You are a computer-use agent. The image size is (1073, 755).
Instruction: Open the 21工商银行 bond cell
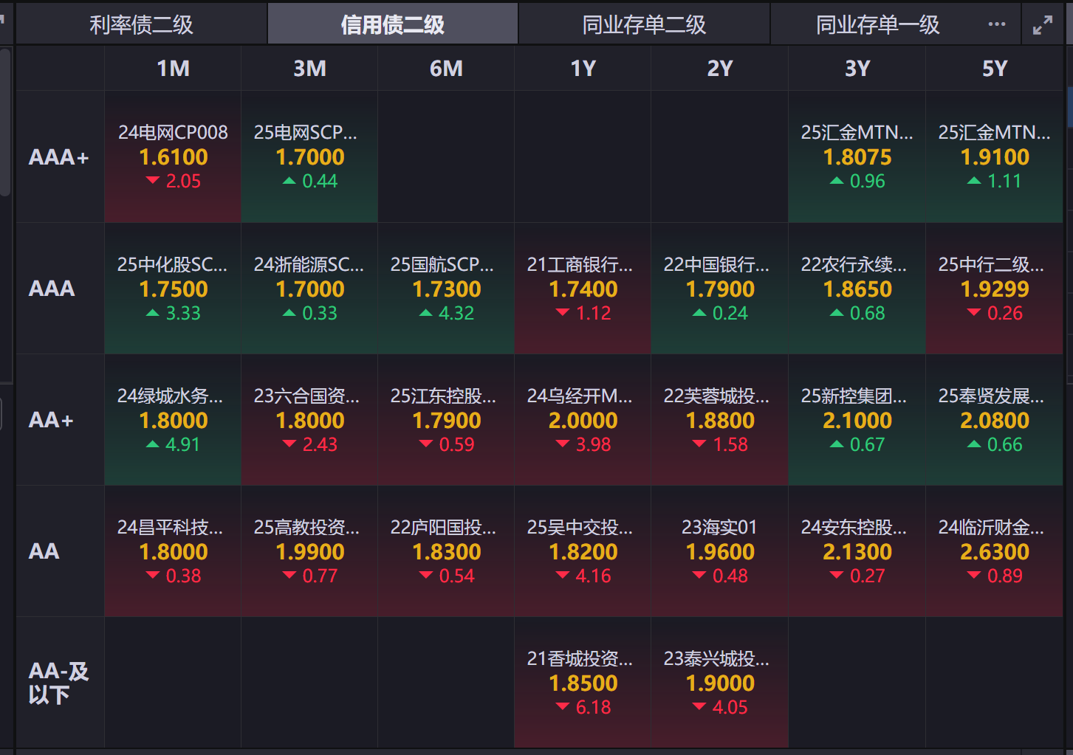(x=583, y=289)
